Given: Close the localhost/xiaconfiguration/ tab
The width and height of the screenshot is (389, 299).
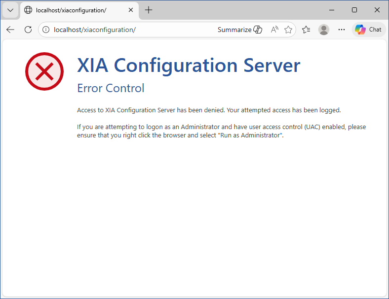Looking at the screenshot, I should (x=131, y=10).
